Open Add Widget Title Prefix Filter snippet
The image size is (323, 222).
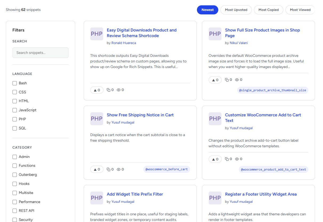click(x=135, y=194)
